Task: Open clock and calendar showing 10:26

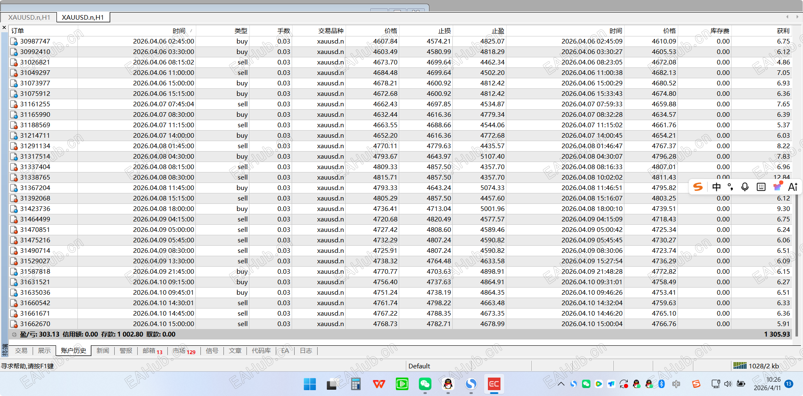Action: coord(767,384)
